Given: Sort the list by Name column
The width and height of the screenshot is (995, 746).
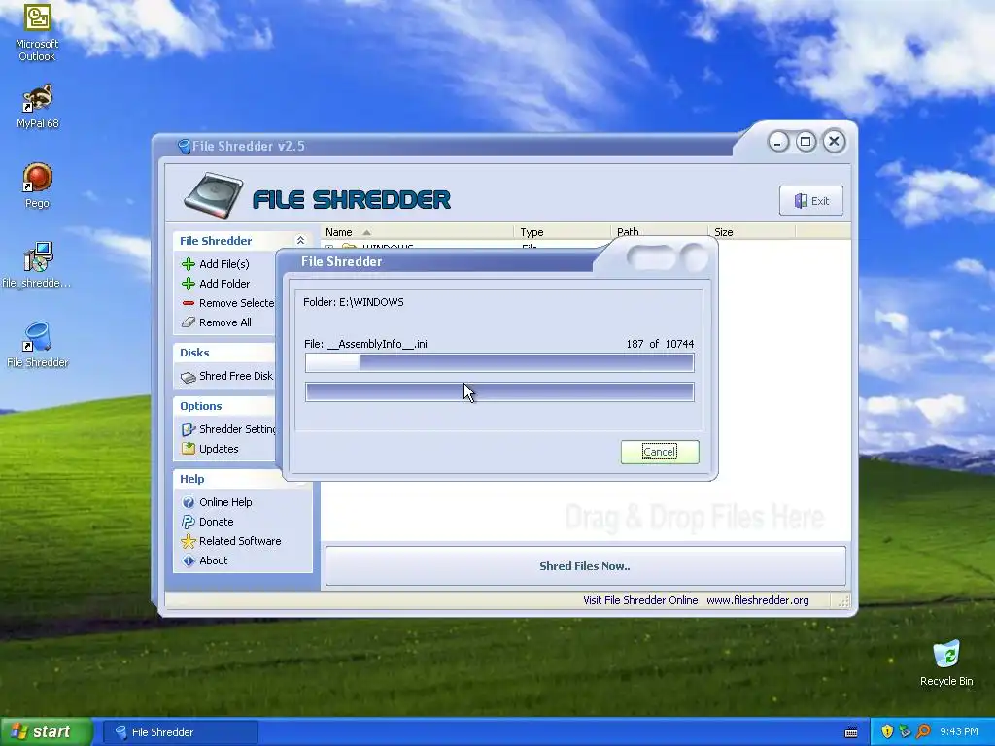Looking at the screenshot, I should tap(416, 232).
